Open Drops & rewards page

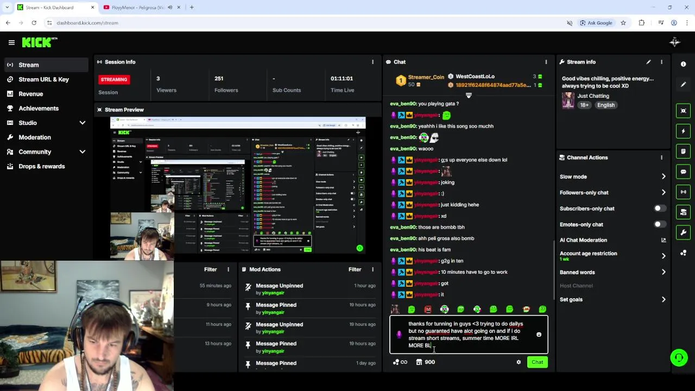46,166
